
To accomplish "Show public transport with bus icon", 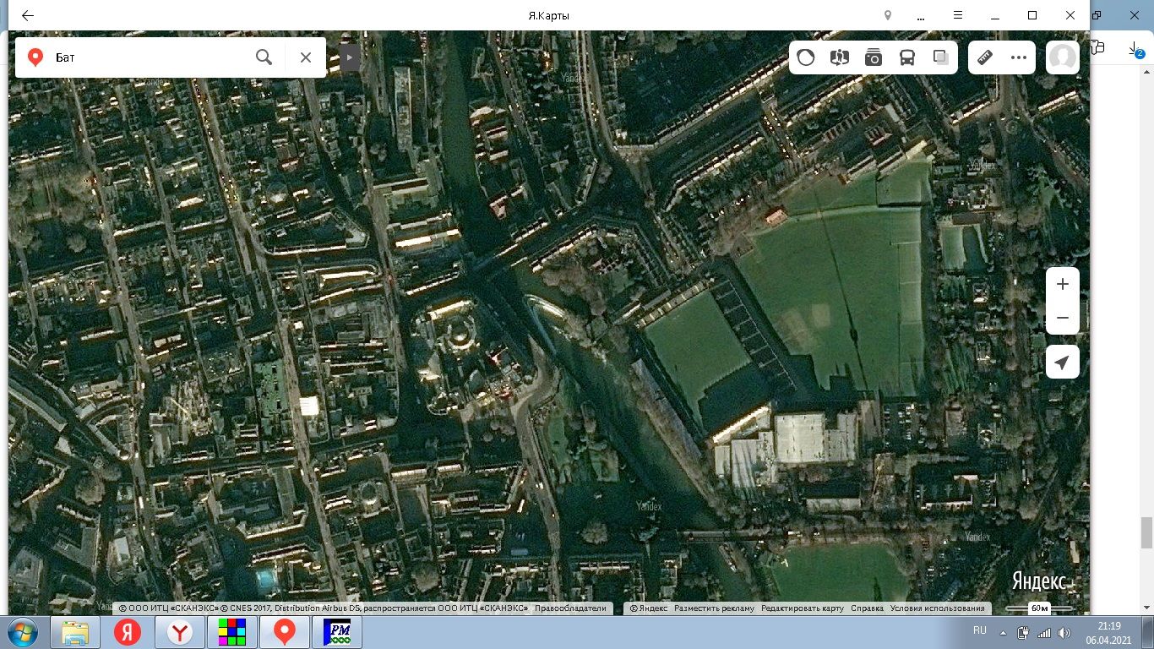I will pos(907,57).
